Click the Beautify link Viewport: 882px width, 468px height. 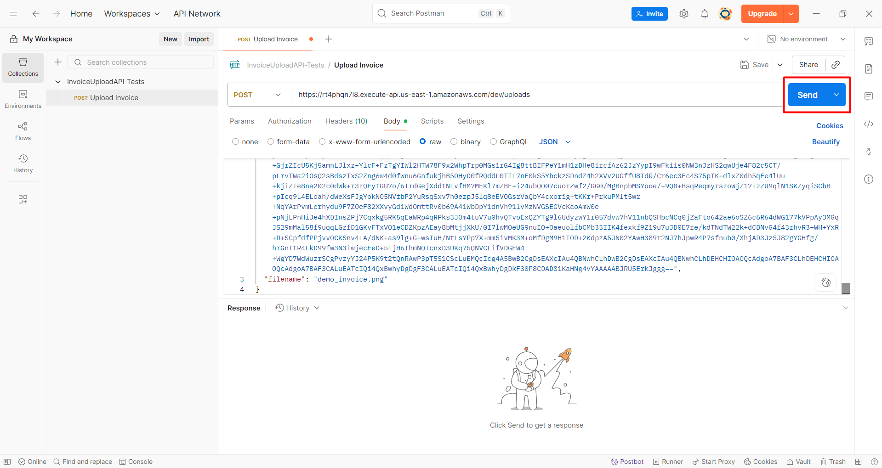click(x=825, y=141)
